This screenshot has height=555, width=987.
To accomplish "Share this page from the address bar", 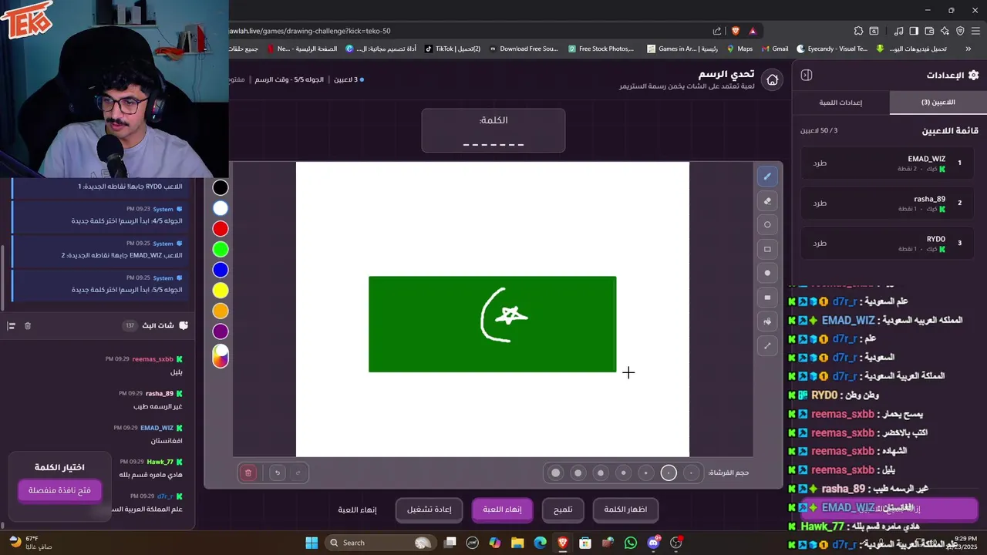I will [x=717, y=31].
